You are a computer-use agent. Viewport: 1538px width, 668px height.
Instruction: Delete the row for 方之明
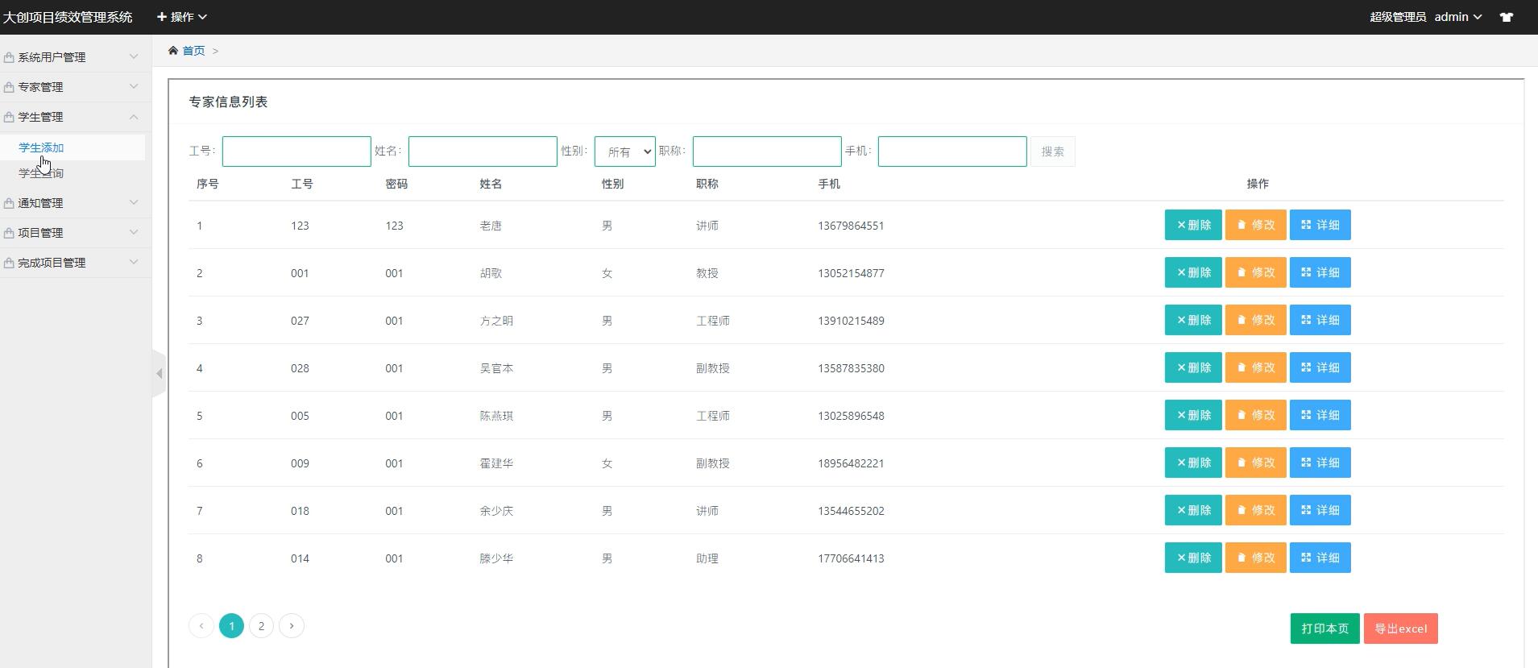coord(1193,320)
